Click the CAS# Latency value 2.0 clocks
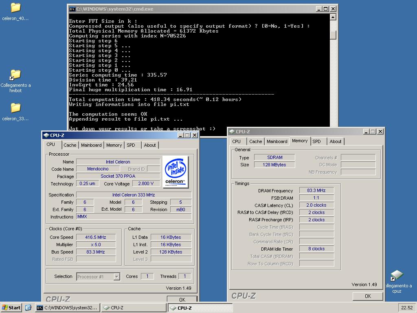 pos(316,205)
